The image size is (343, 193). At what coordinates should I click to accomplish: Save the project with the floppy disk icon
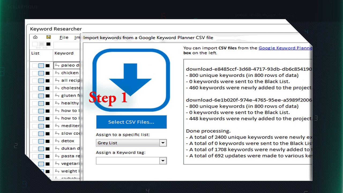[x=49, y=37]
